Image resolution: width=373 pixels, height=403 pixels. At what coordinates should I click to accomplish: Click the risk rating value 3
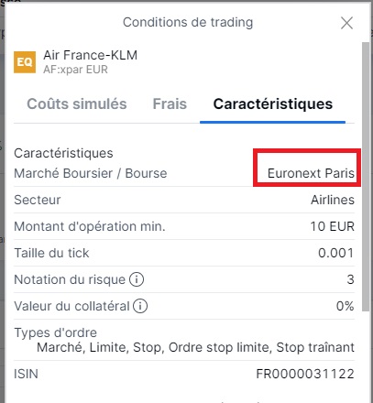[x=351, y=279]
